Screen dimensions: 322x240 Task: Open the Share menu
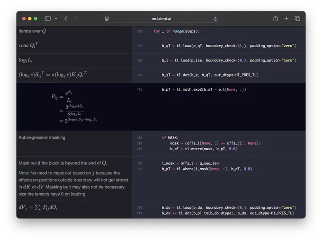pos(276,18)
